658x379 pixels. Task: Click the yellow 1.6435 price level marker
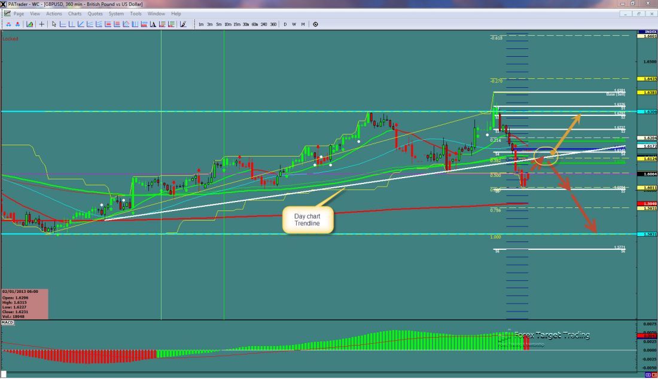click(x=648, y=78)
